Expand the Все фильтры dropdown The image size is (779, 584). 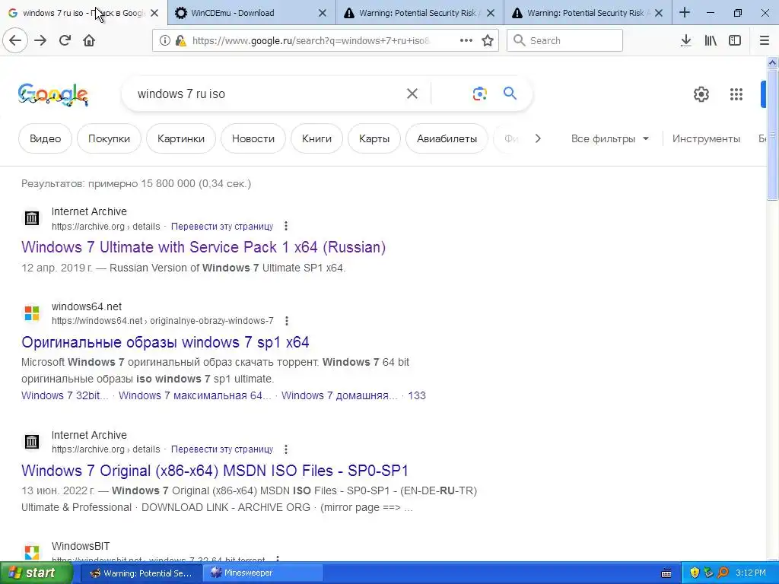(x=610, y=138)
